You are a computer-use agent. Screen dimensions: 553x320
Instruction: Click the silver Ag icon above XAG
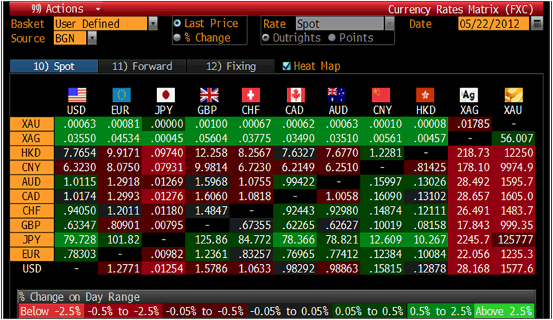pyautogui.click(x=469, y=95)
